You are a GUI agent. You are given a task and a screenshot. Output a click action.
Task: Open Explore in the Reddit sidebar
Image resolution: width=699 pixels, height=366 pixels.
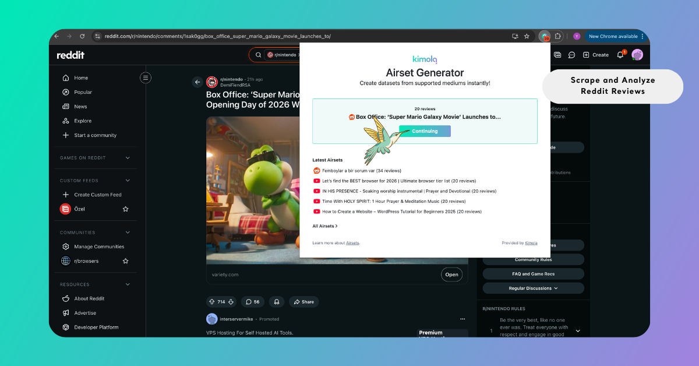click(83, 121)
